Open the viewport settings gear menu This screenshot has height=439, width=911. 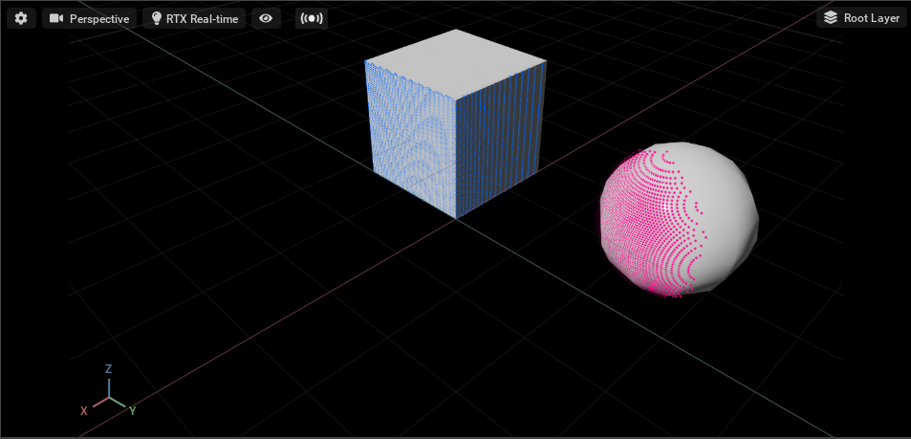(x=21, y=18)
